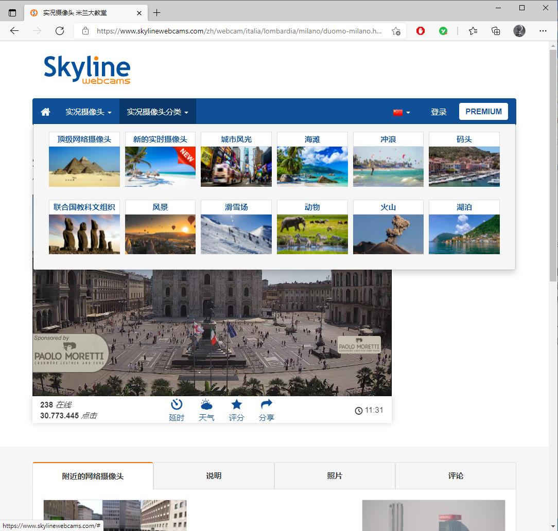Open the 延时 time-lapse clock icon

177,410
